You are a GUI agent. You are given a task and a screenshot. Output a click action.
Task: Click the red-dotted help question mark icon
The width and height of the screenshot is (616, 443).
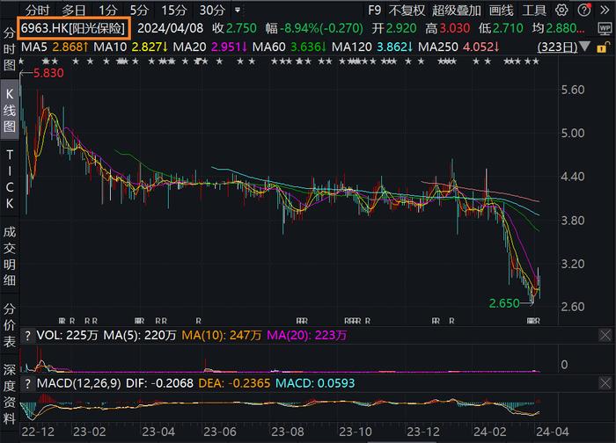click(x=584, y=10)
